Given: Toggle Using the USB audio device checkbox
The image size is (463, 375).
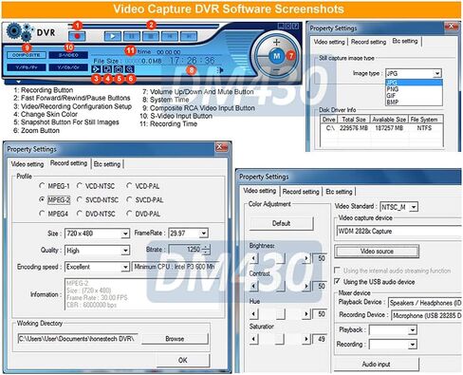Looking at the screenshot, I should (x=337, y=281).
